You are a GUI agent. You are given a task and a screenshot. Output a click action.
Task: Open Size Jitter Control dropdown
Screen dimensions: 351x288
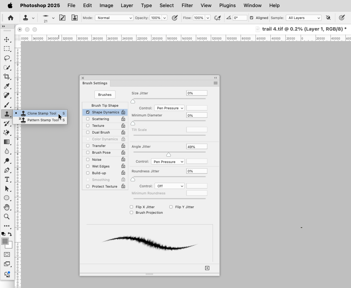[169, 108]
